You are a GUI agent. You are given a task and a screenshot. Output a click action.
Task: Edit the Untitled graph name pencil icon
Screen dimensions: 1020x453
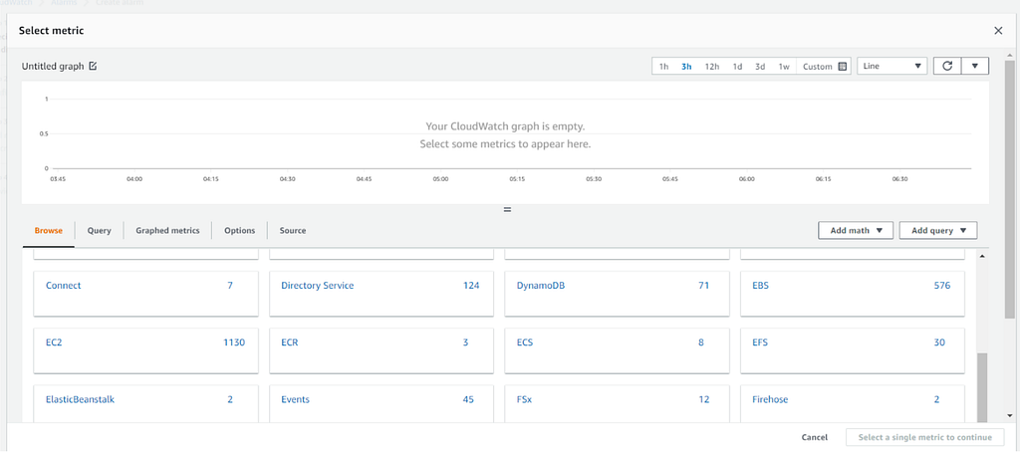click(93, 67)
